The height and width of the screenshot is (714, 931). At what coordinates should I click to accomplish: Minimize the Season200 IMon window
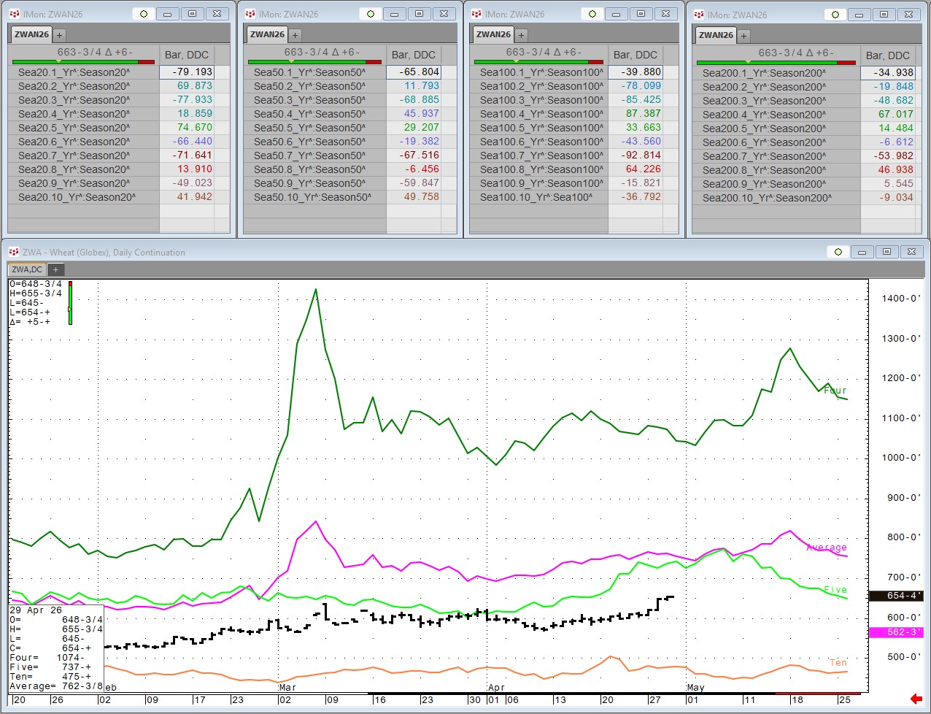point(859,14)
